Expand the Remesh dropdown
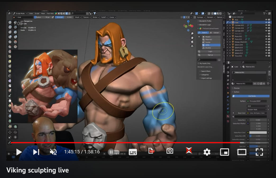 (211, 17)
